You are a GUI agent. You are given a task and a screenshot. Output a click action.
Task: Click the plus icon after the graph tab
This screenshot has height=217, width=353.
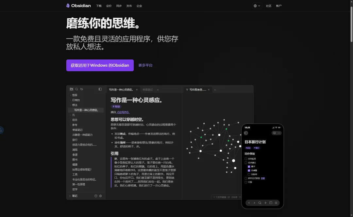pyautogui.click(x=215, y=90)
